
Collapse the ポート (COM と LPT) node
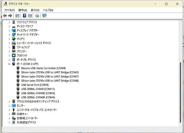pos(9,64)
